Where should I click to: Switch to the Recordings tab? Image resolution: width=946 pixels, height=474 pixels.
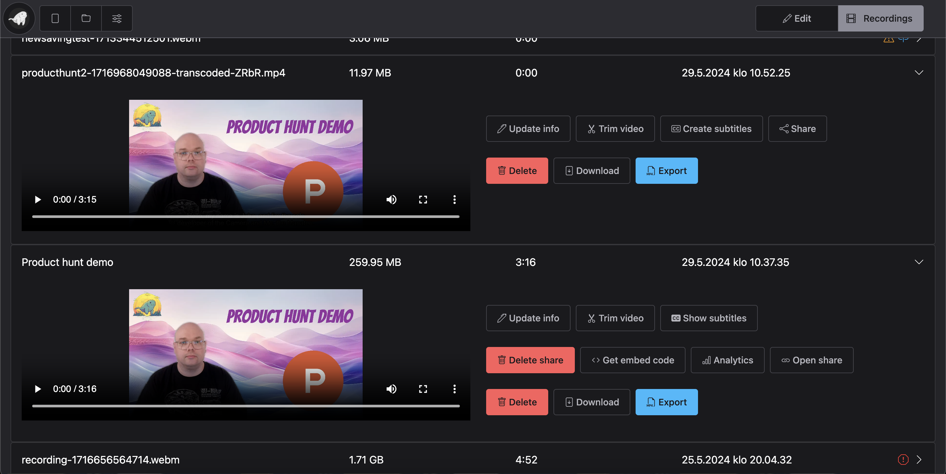coord(880,18)
